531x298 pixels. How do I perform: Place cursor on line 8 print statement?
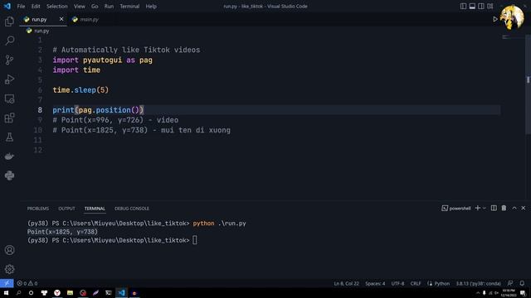[x=98, y=110]
